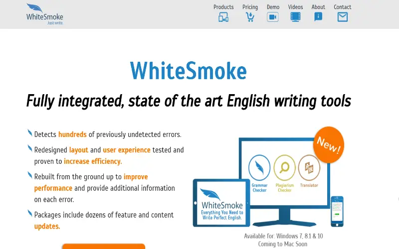This screenshot has height=249, width=399.
Task: Open the Videos film screen icon
Action: [x=295, y=17]
